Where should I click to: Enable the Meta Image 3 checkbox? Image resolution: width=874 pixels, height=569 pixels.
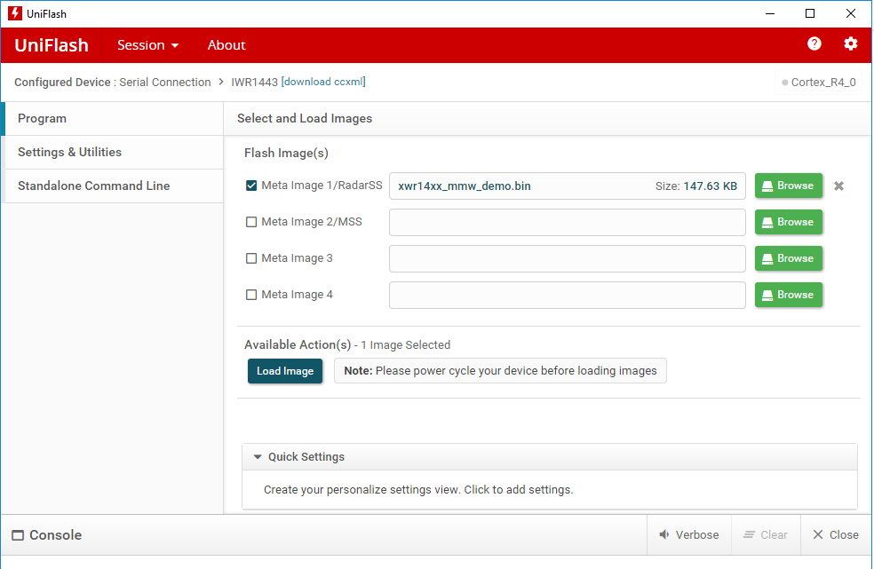[x=251, y=258]
